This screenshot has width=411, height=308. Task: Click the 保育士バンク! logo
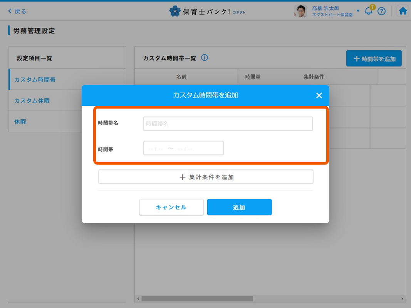coord(207,11)
